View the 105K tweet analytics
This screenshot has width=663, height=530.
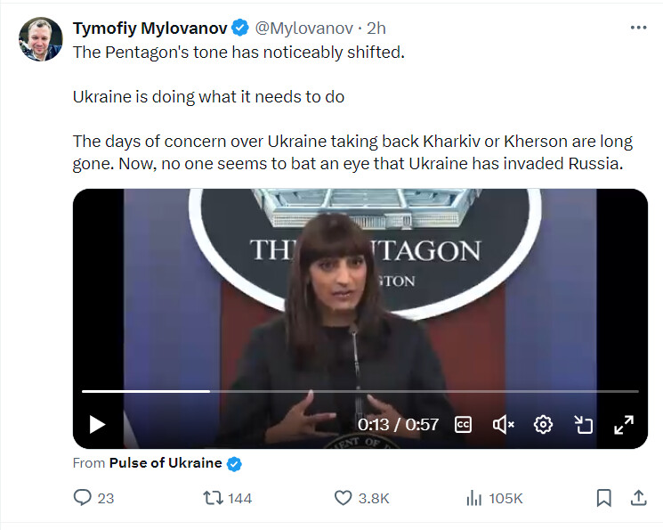click(494, 498)
